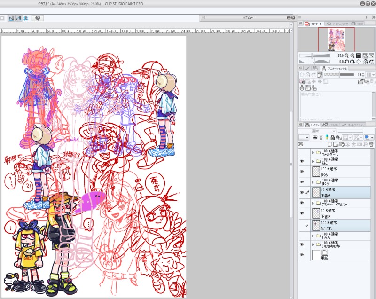Image resolution: width=376 pixels, height=299 pixels.
Task: Close the サブビュー panel
Action: (293, 17)
